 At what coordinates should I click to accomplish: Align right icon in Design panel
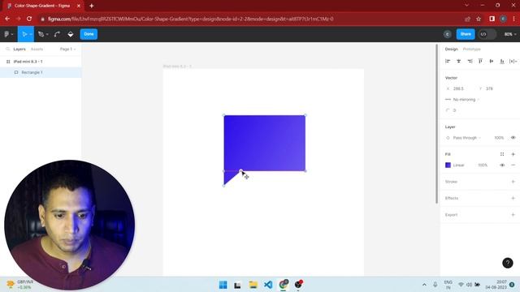click(x=470, y=62)
